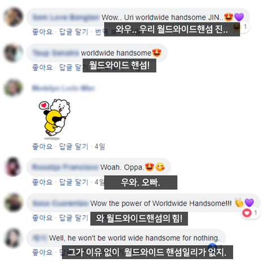Viewport: 271px width, 262px height.
Task: Click the avatar beside the "worldwide handsome" comment
Action: click(x=13, y=53)
